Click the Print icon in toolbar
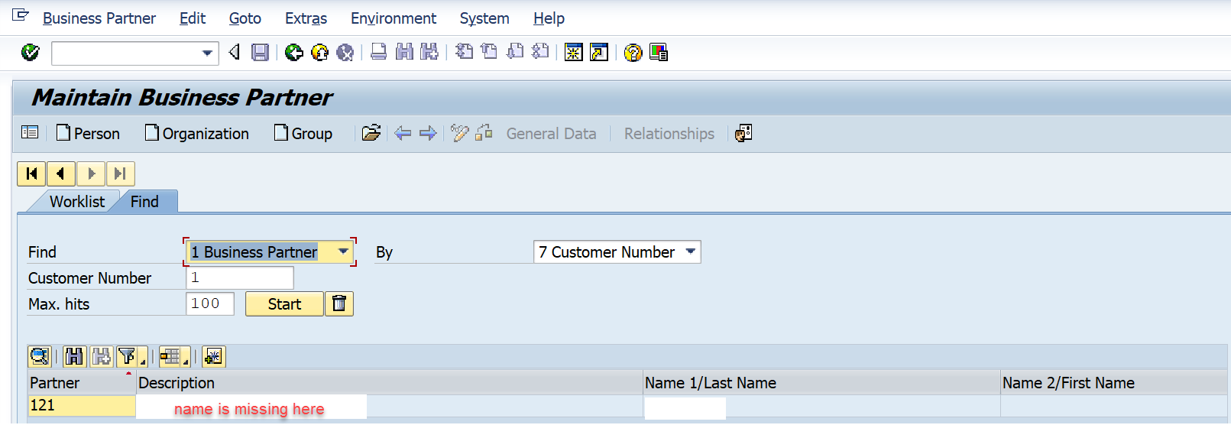 [378, 52]
